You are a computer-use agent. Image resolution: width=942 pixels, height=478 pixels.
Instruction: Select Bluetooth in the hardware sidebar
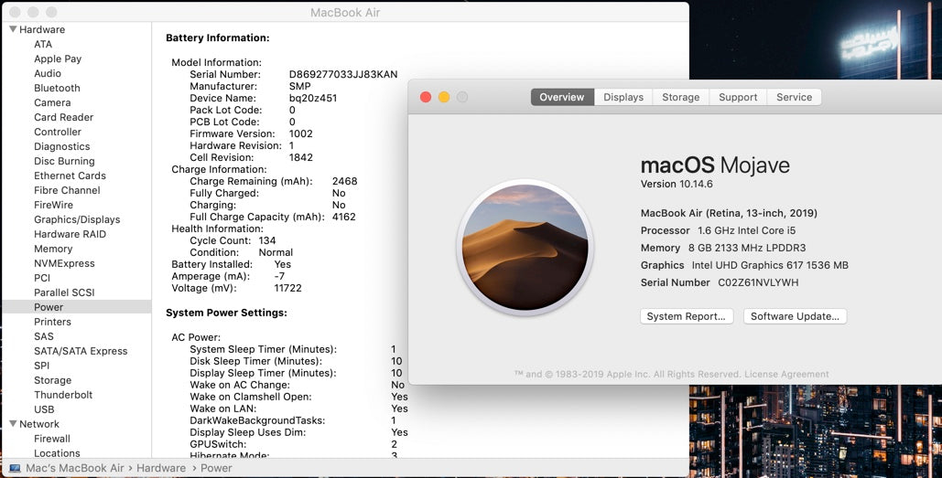point(57,88)
